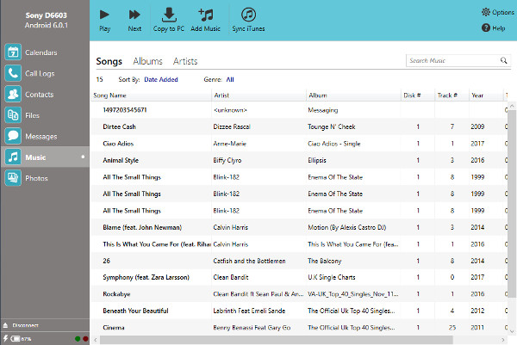The image size is (517, 345).
Task: Select the song named 26
Action: point(107,261)
